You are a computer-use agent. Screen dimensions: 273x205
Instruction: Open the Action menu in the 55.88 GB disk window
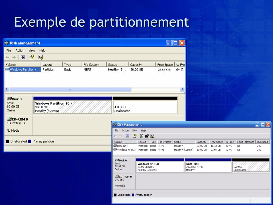tap(125, 131)
